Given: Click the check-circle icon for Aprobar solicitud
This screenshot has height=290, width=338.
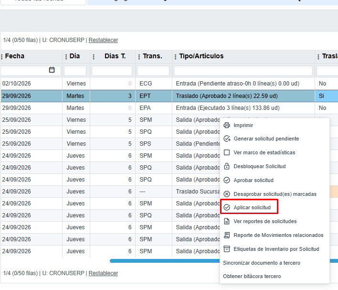Looking at the screenshot, I should point(227,180).
